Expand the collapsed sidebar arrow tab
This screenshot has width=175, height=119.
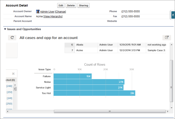coord(173,15)
